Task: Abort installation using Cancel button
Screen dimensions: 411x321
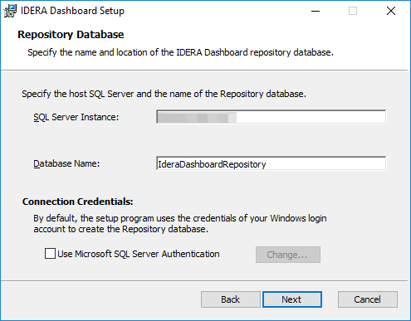Action: click(368, 299)
